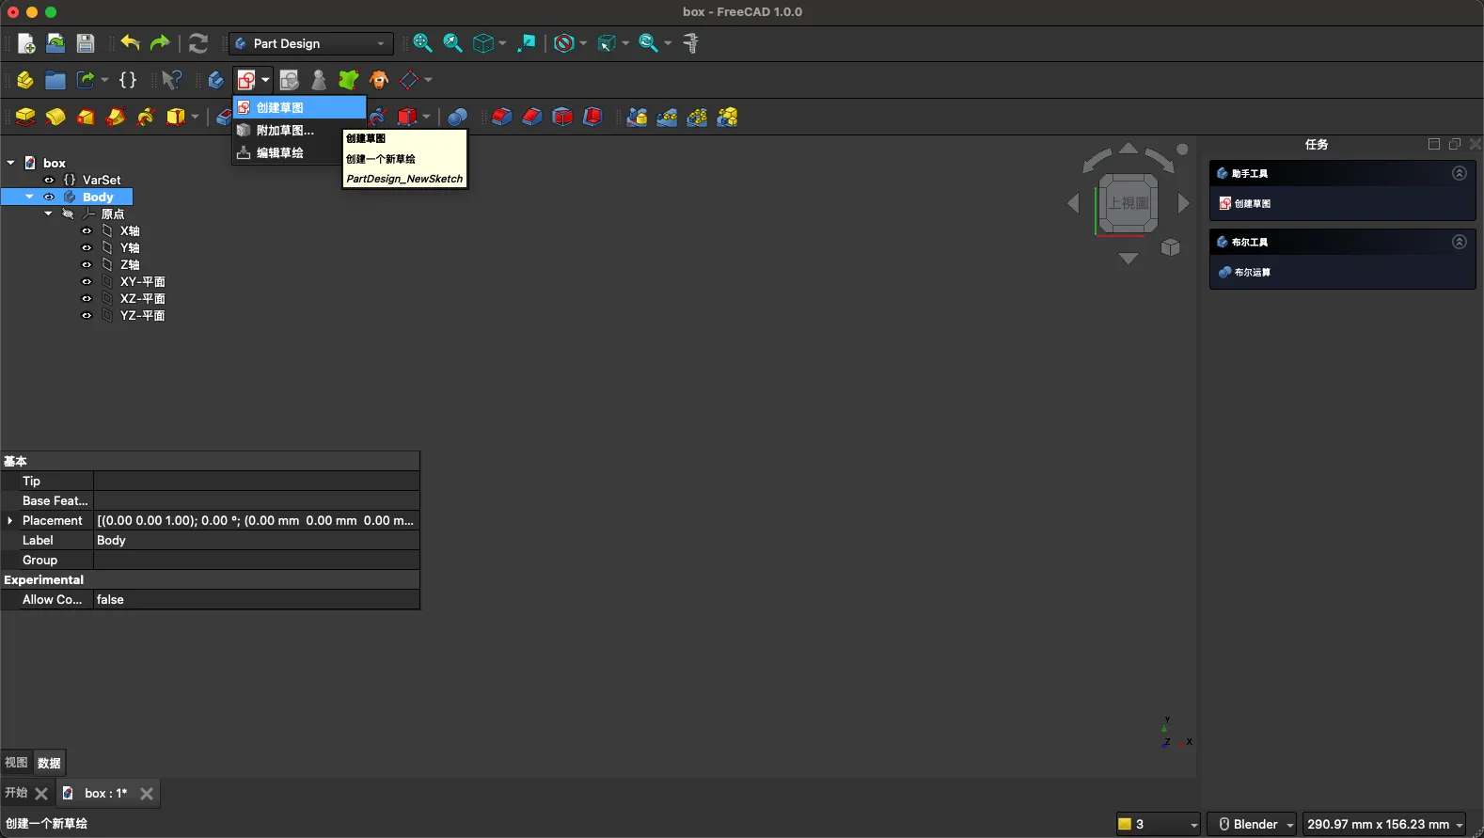Select the Additive Loft tool icon
The width and height of the screenshot is (1484, 838).
pos(86,117)
